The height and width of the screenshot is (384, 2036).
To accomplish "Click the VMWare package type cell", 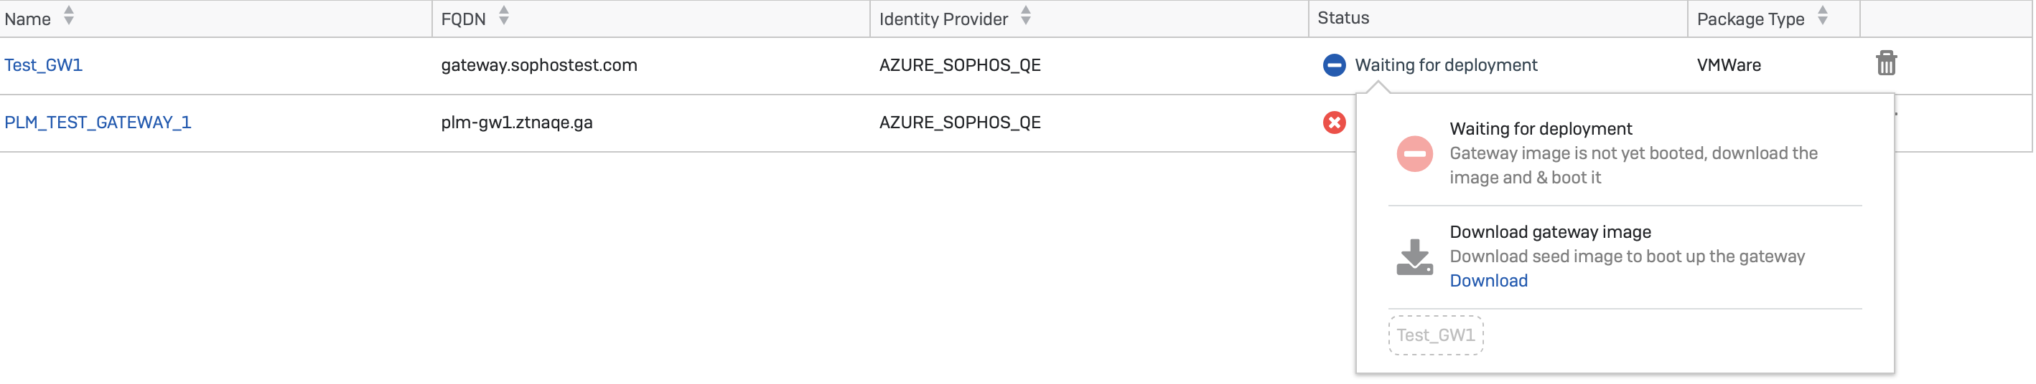I will (x=1729, y=64).
